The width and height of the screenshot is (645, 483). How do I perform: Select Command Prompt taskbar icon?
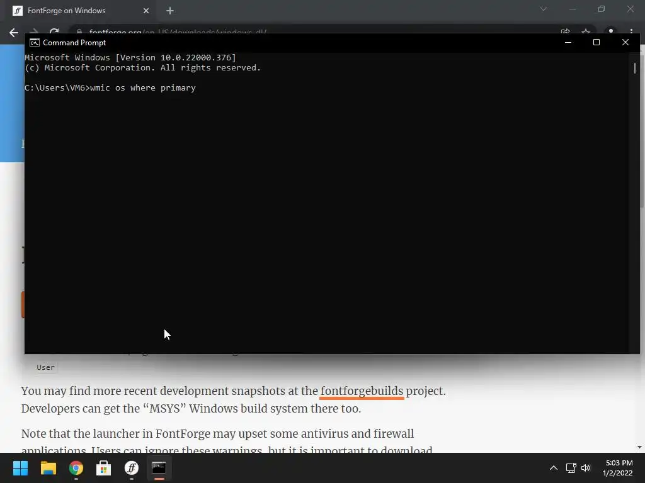[159, 468]
